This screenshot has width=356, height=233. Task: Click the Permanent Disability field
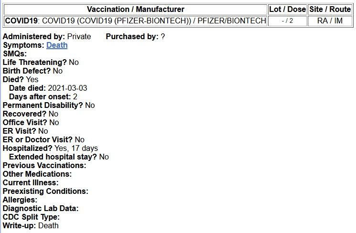pyautogui.click(x=49, y=105)
